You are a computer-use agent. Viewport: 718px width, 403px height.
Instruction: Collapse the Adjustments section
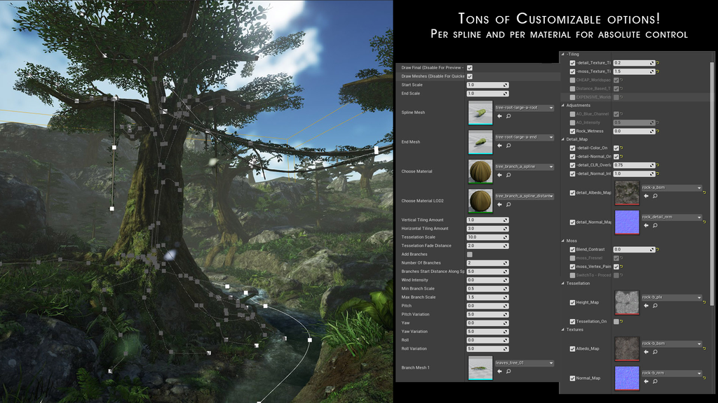click(x=563, y=106)
